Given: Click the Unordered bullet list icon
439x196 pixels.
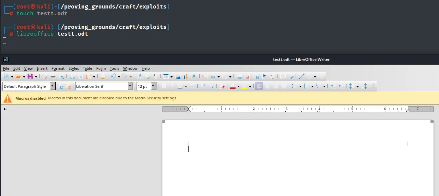Looking at the screenshot, I should [294, 86].
